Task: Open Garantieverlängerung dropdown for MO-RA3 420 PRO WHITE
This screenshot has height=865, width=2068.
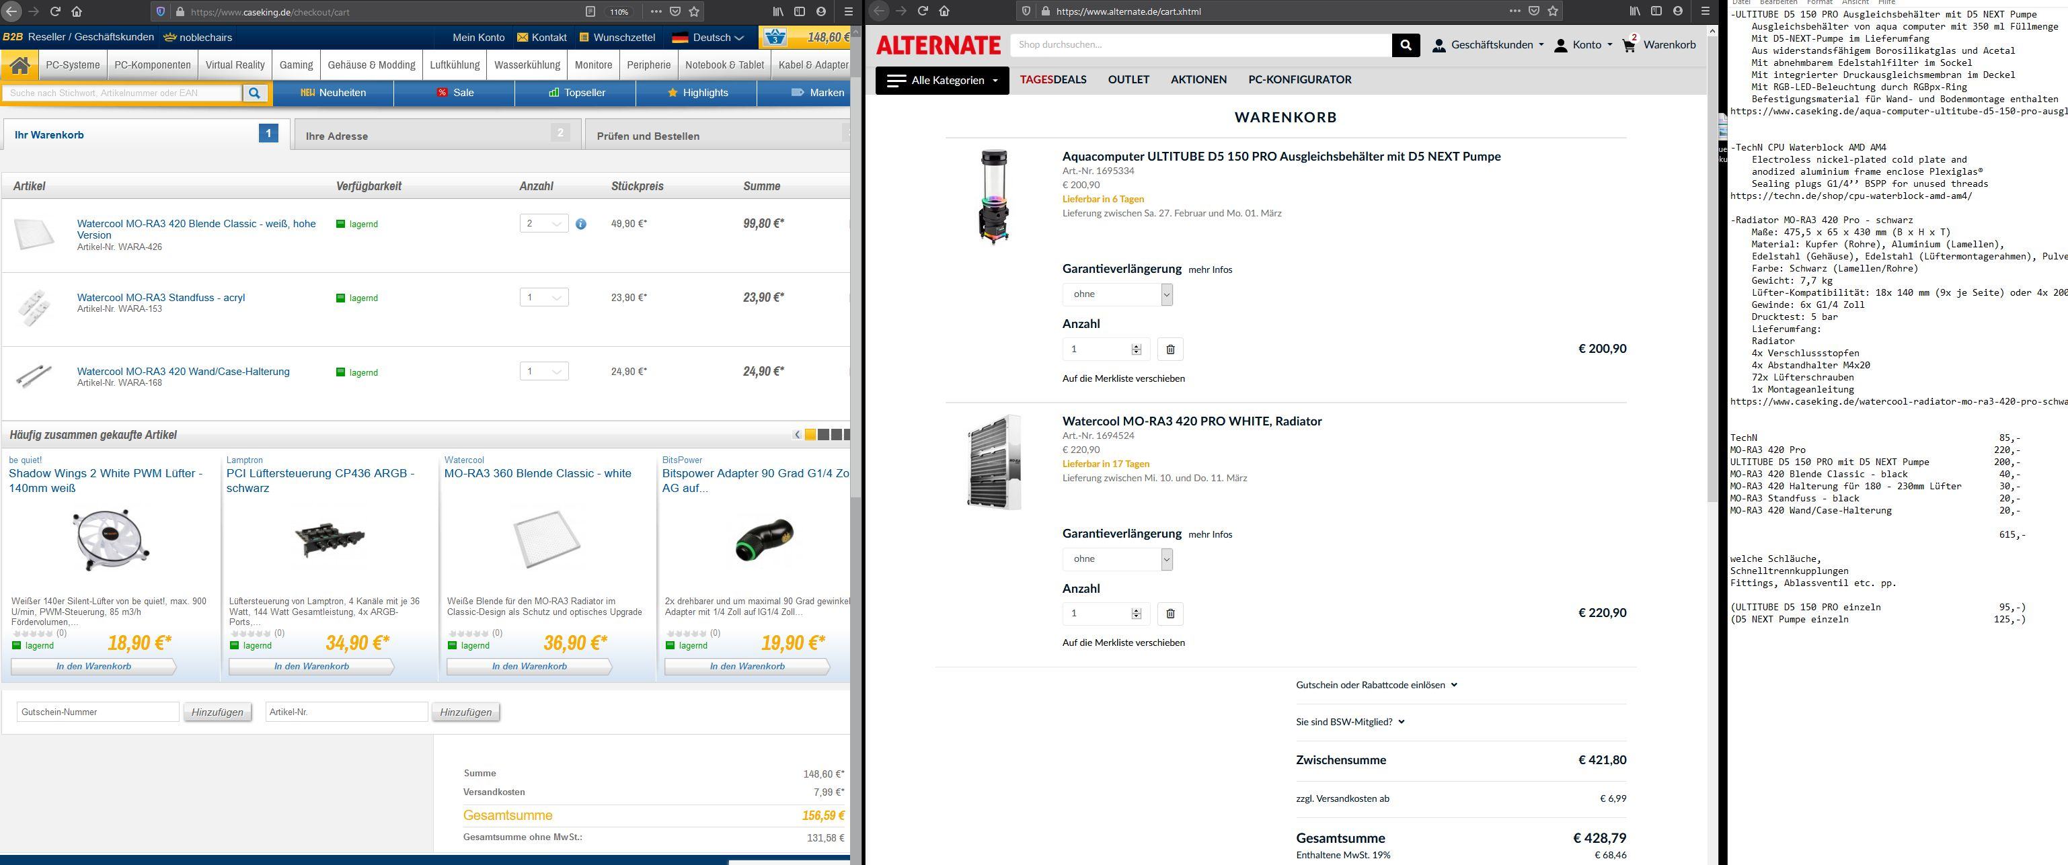Action: click(1116, 559)
